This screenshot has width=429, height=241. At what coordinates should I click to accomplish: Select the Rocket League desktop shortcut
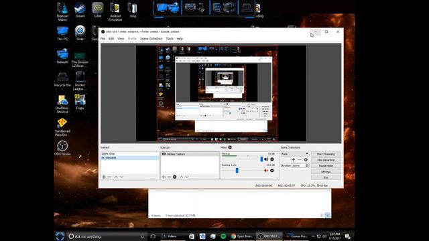pos(80,80)
